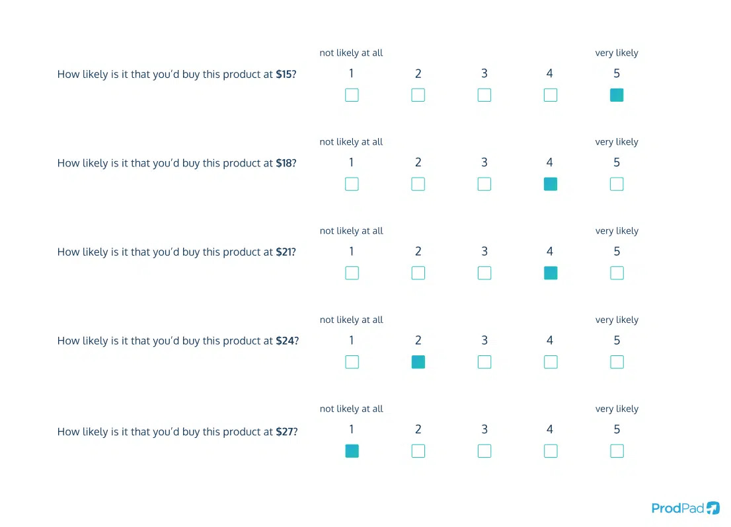
Task: Check rating 2 for the $18 question
Action: [418, 184]
